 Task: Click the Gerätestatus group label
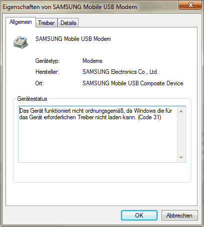pyautogui.click(x=32, y=99)
